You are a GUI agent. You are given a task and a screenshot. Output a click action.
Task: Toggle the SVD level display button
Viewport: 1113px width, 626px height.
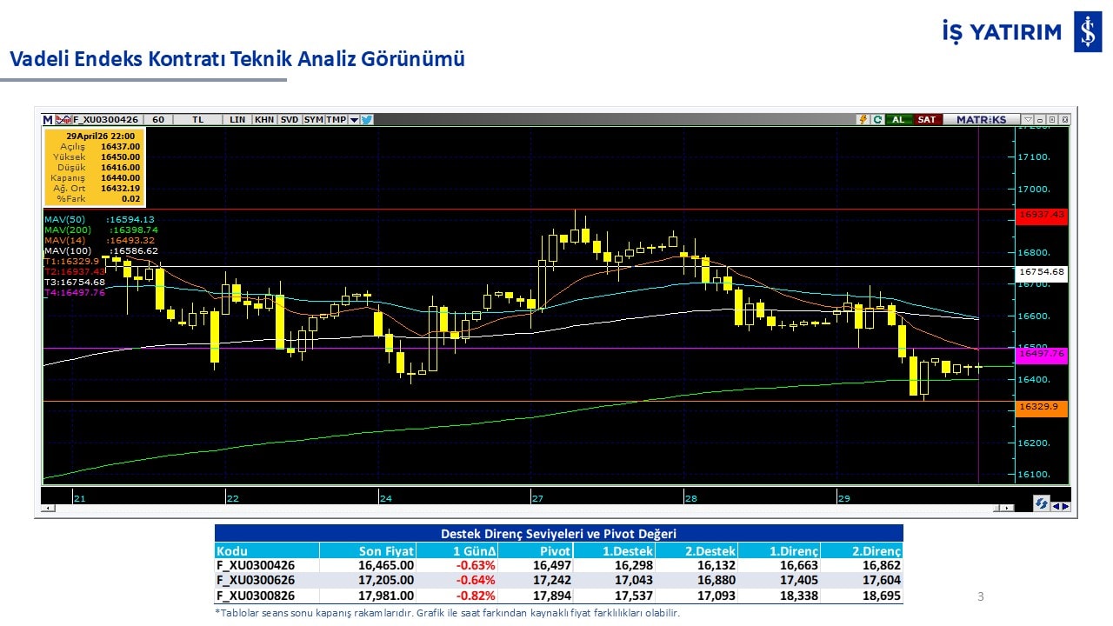pos(290,119)
